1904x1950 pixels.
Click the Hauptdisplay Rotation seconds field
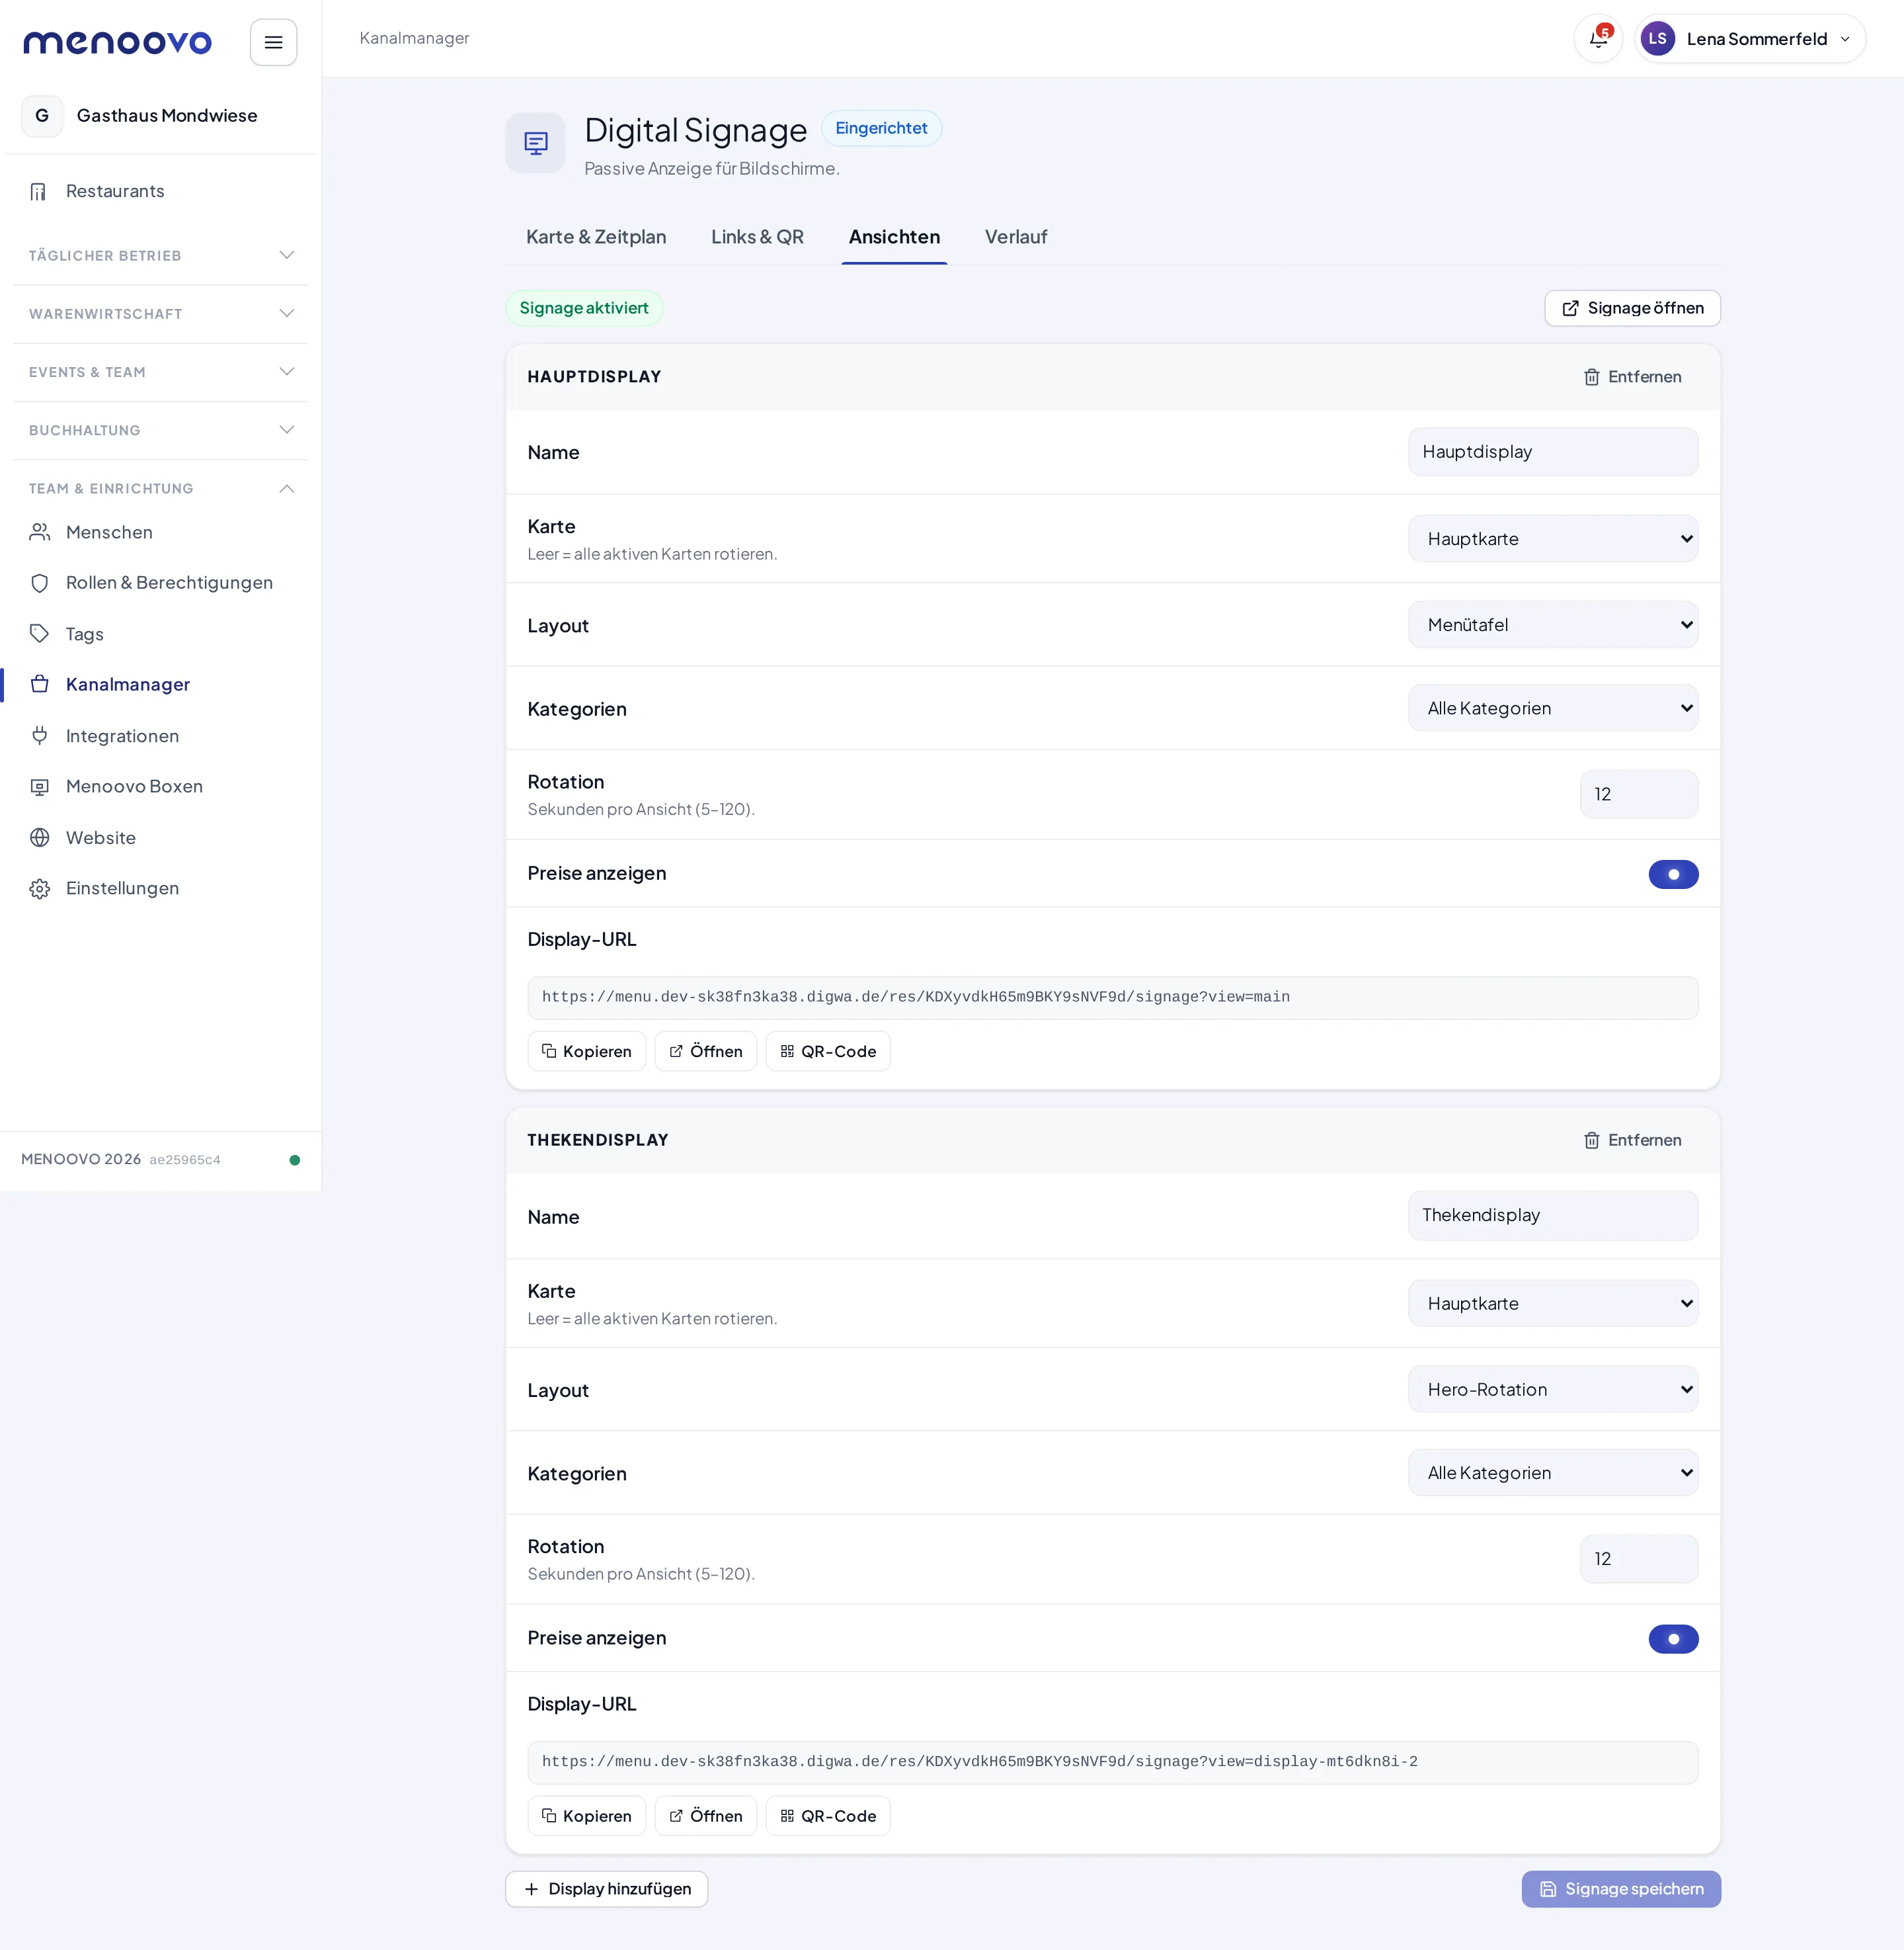point(1639,794)
